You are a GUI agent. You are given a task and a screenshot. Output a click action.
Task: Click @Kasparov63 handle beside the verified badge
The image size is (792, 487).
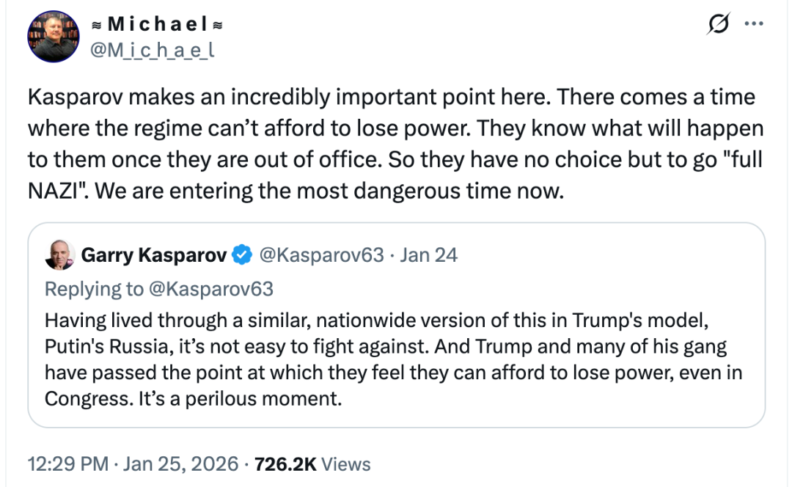[322, 255]
